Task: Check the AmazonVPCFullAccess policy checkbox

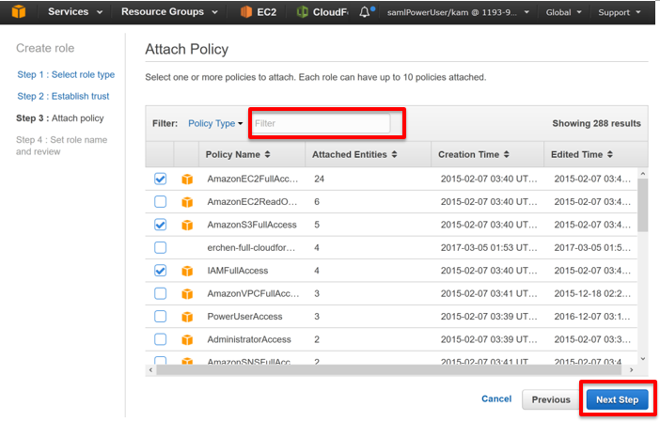Action: coord(161,293)
